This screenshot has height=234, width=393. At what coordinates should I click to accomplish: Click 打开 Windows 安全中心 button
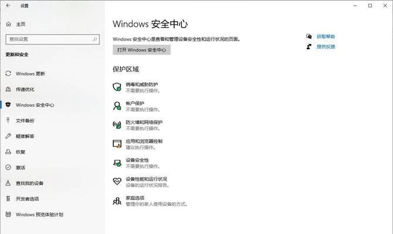click(x=141, y=50)
